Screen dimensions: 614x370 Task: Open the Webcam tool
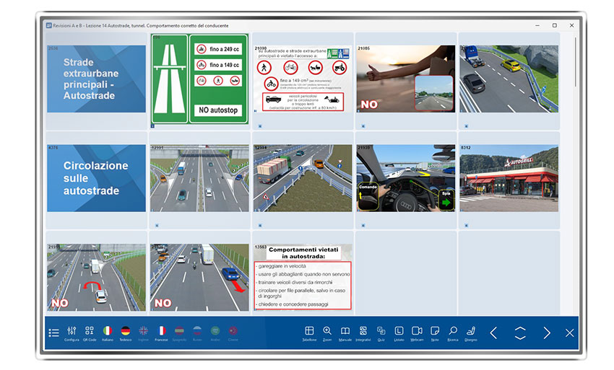(417, 331)
